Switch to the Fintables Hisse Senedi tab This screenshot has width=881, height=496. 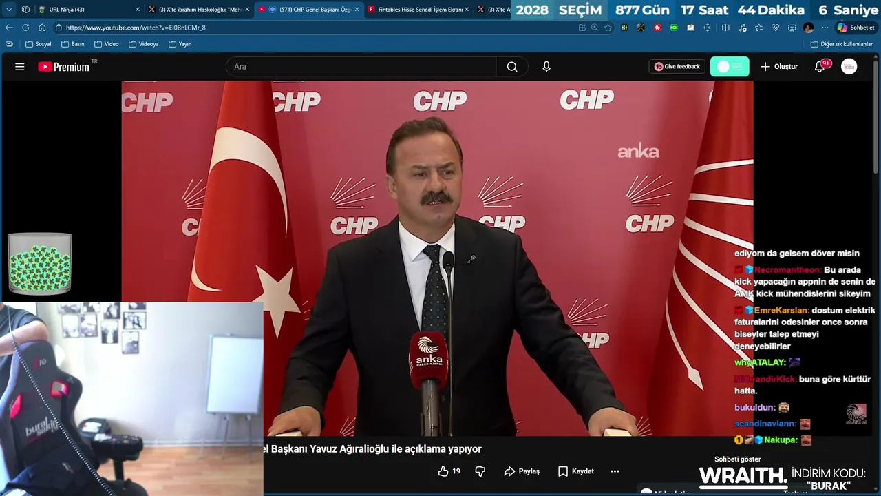point(418,10)
